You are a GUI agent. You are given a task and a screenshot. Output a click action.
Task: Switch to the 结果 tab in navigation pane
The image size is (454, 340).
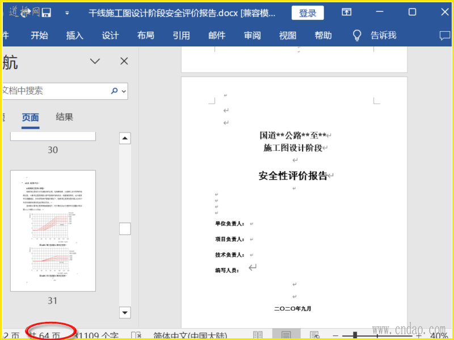64,117
